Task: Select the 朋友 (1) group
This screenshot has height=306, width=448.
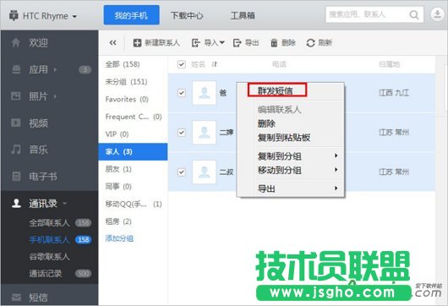Action: pyautogui.click(x=133, y=169)
